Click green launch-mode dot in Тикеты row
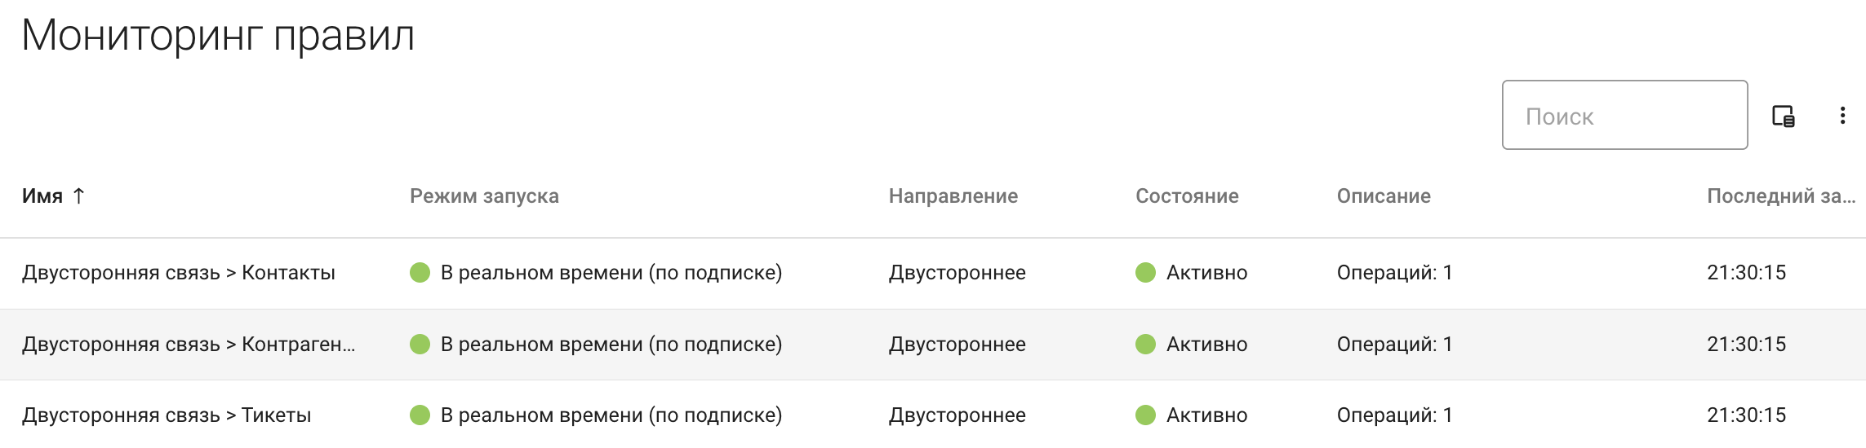Screen dimensions: 1866x448 [x=420, y=415]
